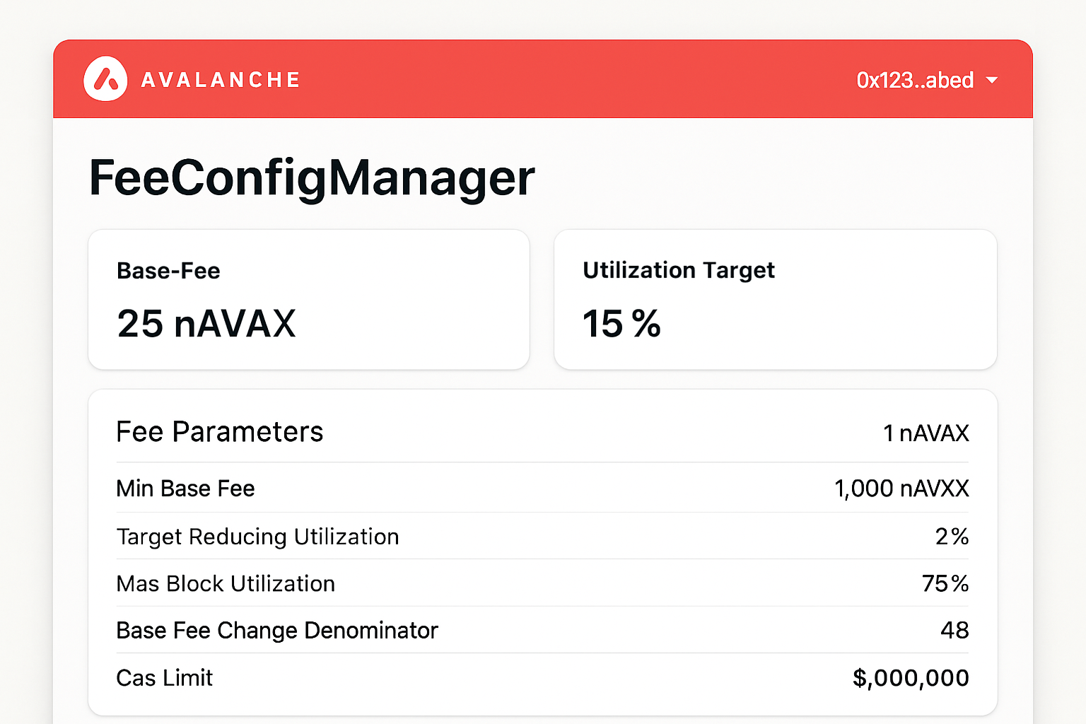Screen dimensions: 1086x724
Task: Click the Fee Parameters panel header
Action: click(x=219, y=432)
